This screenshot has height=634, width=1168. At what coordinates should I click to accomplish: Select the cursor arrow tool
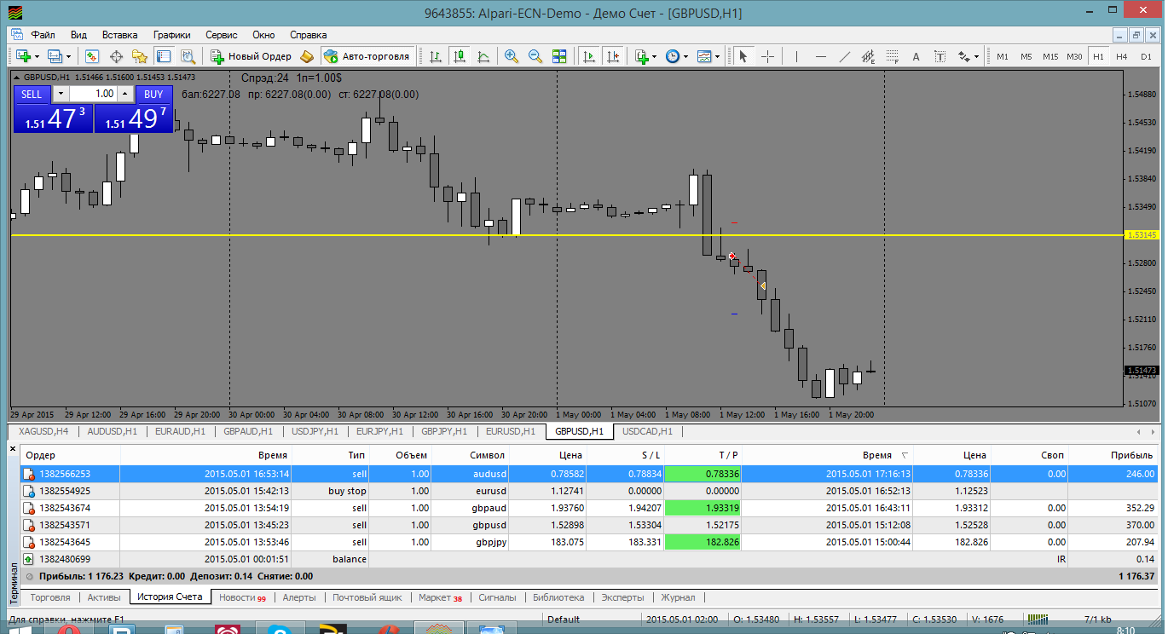pyautogui.click(x=743, y=56)
